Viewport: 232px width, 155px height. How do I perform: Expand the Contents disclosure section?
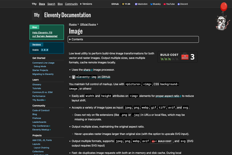pos(133,39)
